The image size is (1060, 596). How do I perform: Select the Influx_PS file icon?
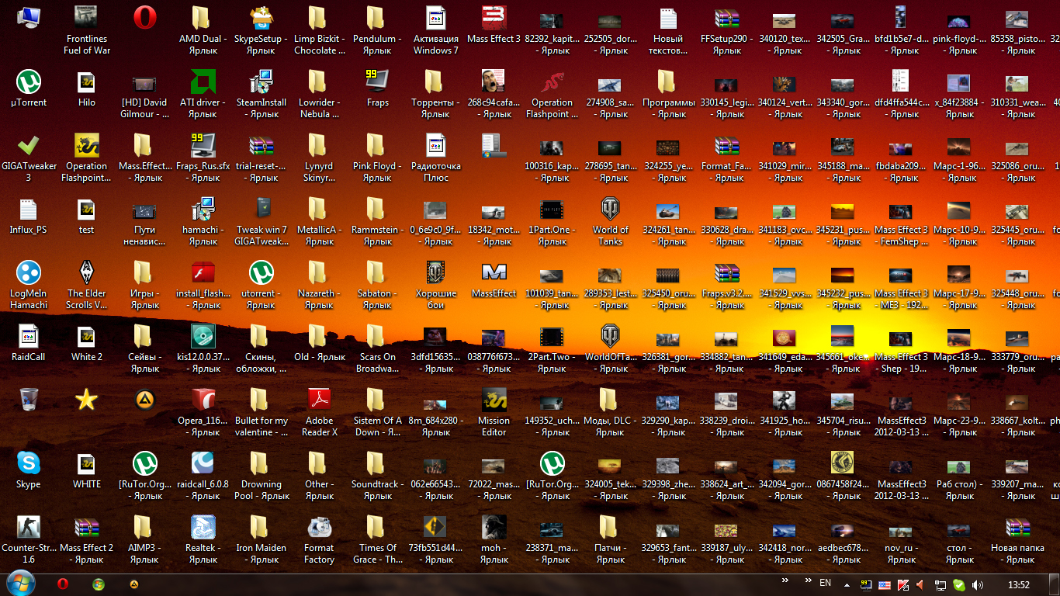[x=29, y=216]
